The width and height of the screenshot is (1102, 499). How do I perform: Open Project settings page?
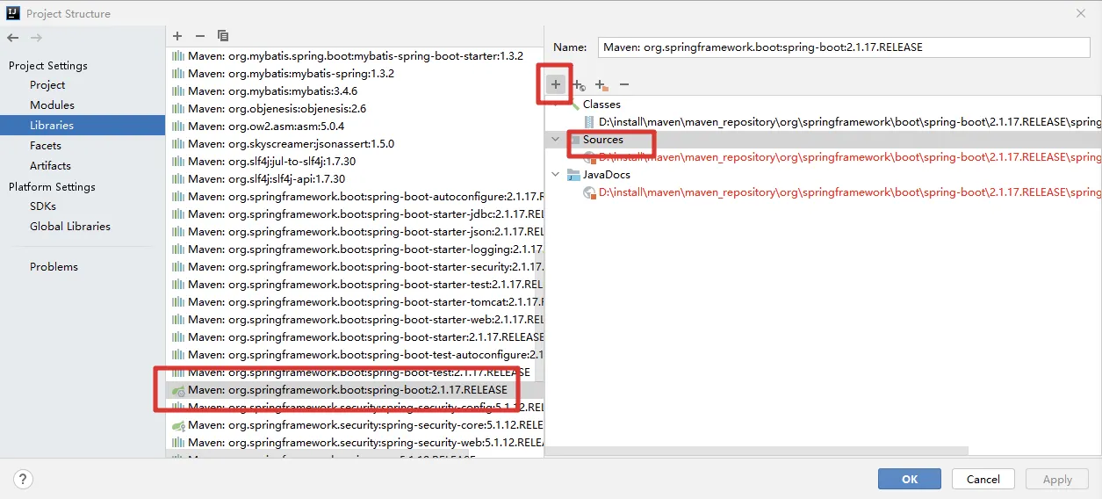coord(47,85)
